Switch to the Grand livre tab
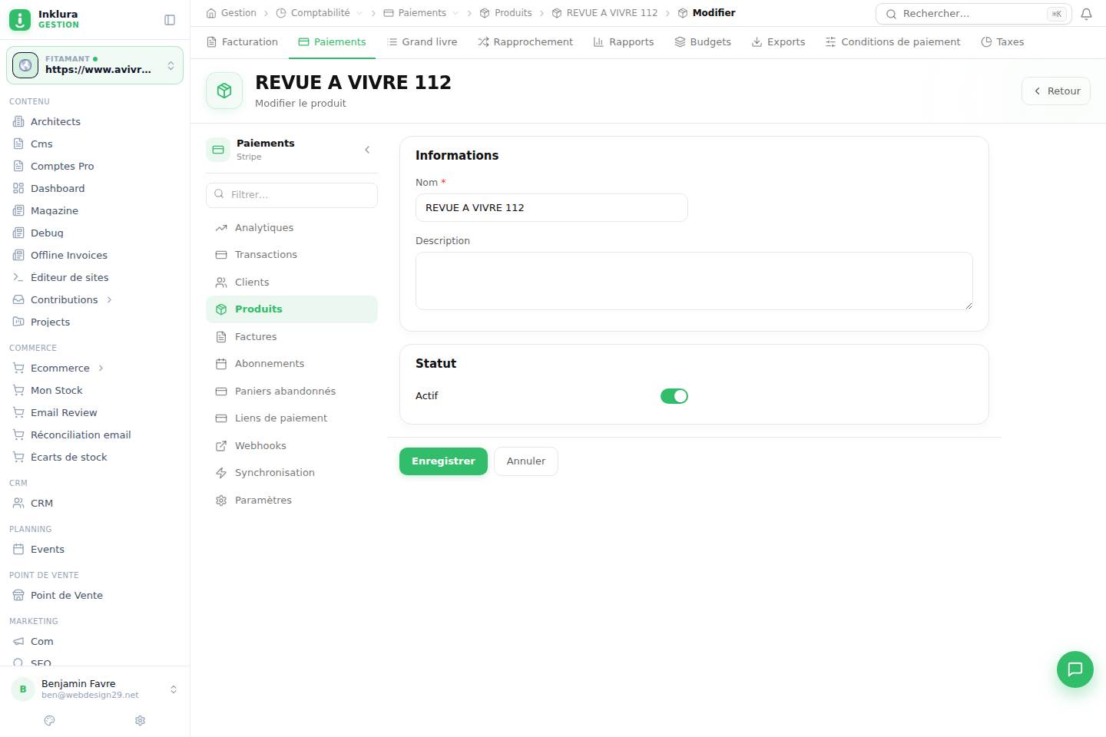Viewport: 1106px width, 737px height. 422,42
